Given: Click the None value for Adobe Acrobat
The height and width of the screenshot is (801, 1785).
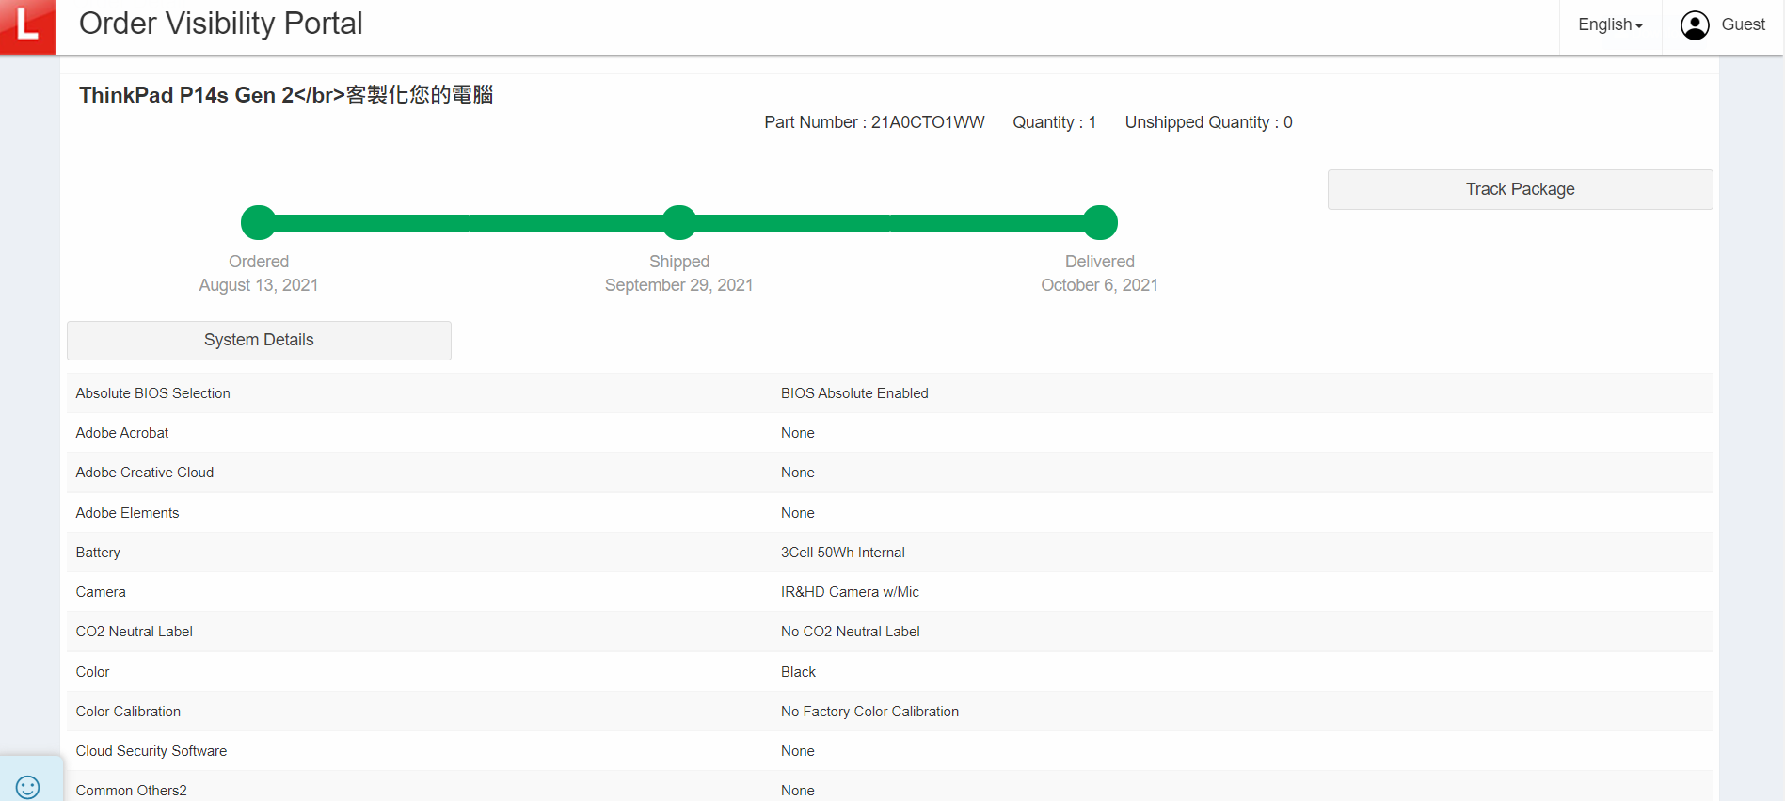Looking at the screenshot, I should (798, 433).
